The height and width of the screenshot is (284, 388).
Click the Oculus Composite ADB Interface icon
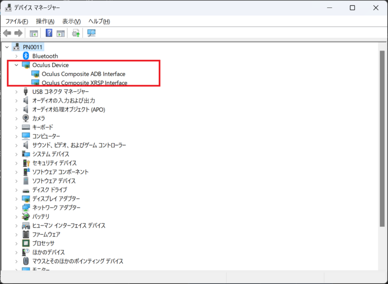pyautogui.click(x=35, y=74)
